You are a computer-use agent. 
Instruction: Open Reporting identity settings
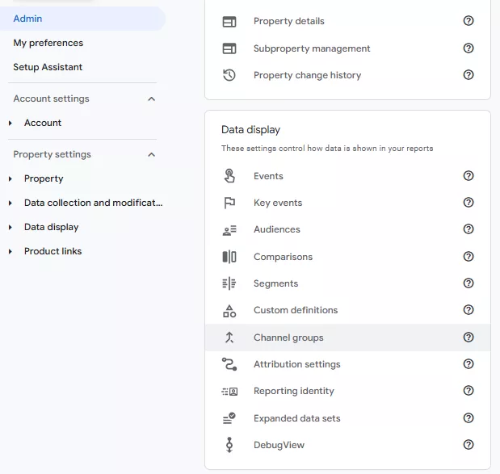pos(347,391)
